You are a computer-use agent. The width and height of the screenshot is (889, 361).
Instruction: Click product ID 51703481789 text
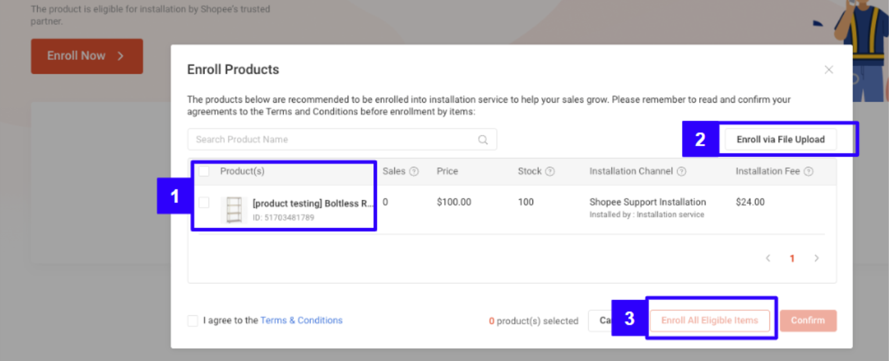pyautogui.click(x=283, y=218)
